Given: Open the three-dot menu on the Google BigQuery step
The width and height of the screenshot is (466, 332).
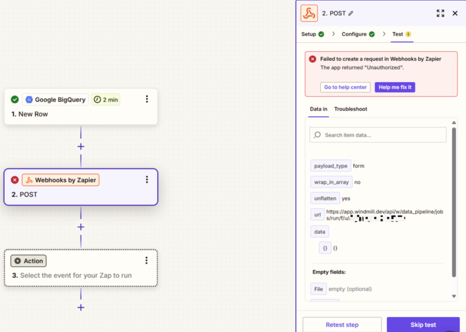Looking at the screenshot, I should pos(147,99).
